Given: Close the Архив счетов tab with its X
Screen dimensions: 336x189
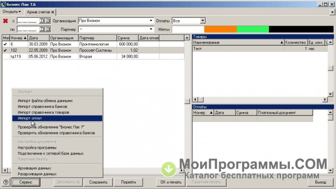Looking at the screenshot, I should coord(53,12).
